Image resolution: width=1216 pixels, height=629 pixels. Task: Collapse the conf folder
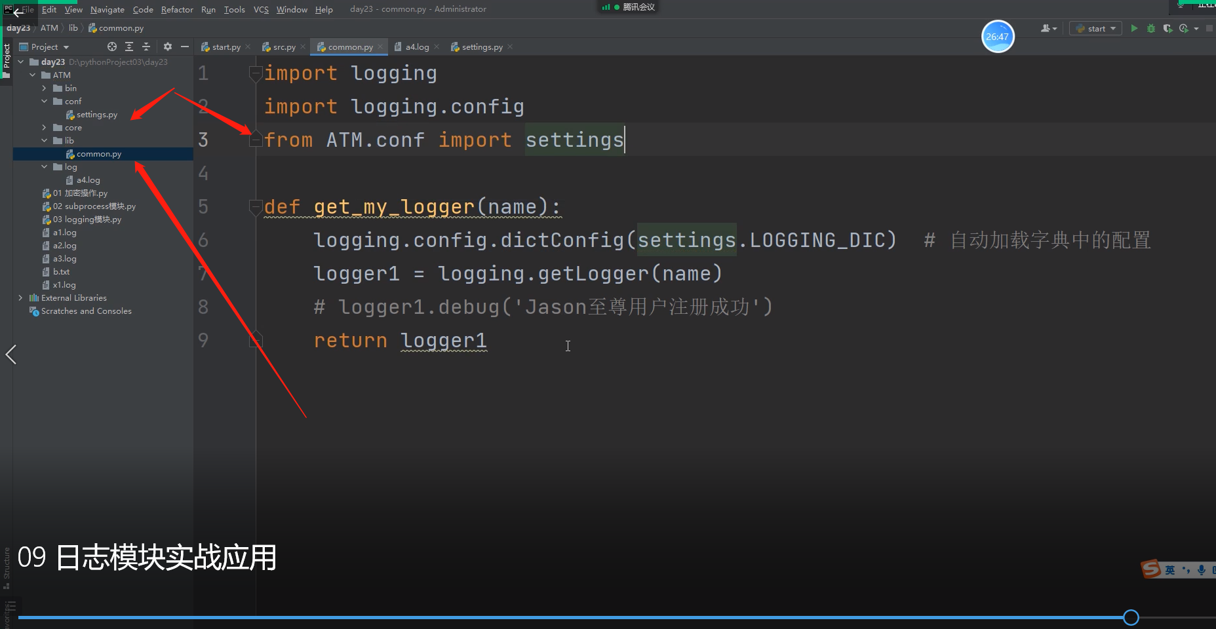coord(44,102)
